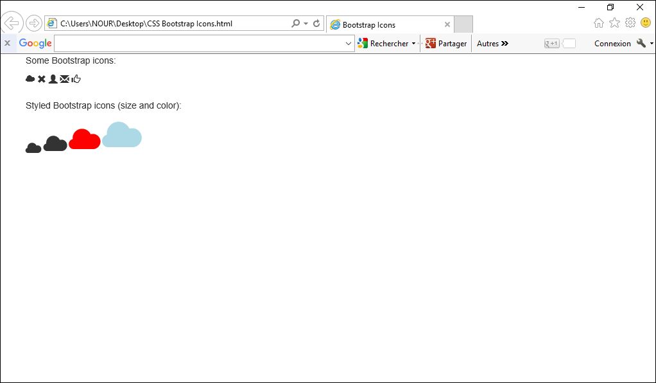656x383 pixels.
Task: Click the user glyphicon on page
Action: 53,79
